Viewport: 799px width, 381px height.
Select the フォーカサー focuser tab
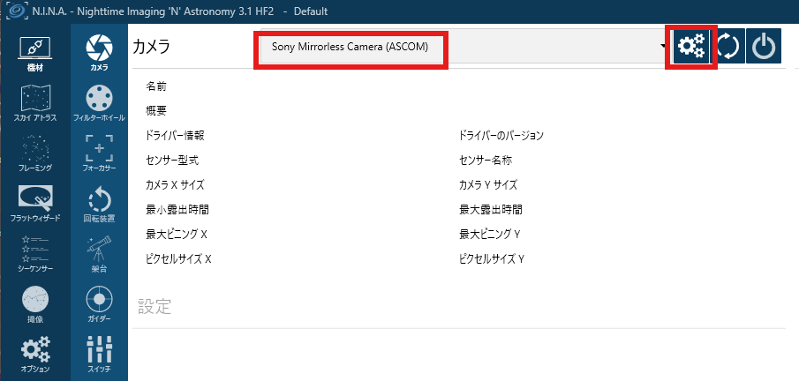[99, 153]
